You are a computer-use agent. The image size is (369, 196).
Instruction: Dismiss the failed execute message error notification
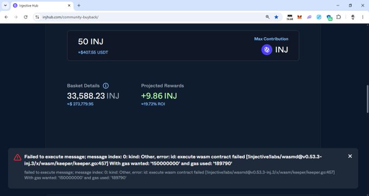pyautogui.click(x=350, y=156)
